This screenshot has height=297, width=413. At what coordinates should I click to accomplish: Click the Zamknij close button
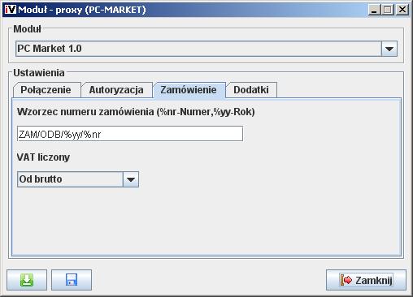(x=366, y=280)
